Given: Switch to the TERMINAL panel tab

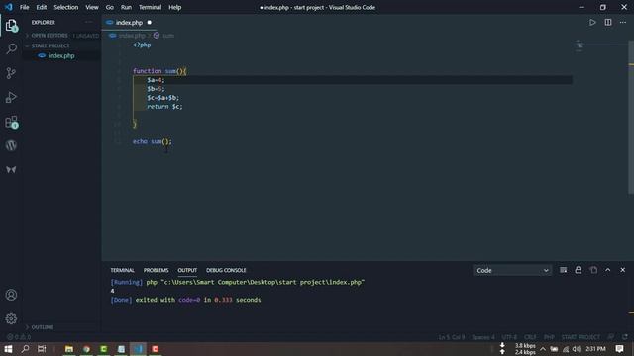Looking at the screenshot, I should tap(122, 270).
